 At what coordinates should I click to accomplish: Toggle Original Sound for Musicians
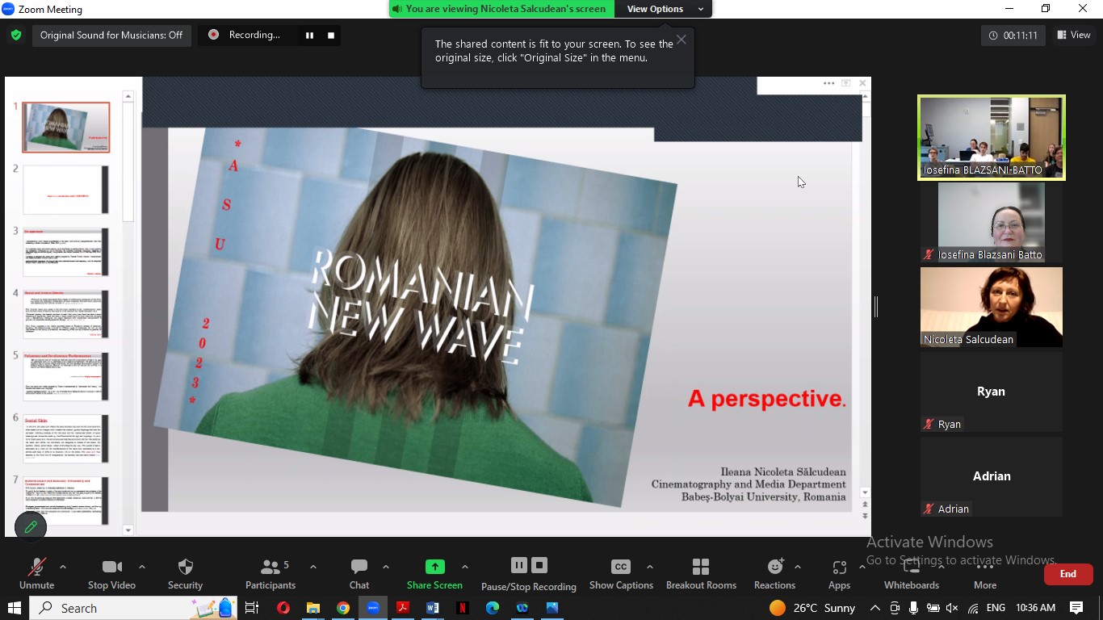pos(111,35)
